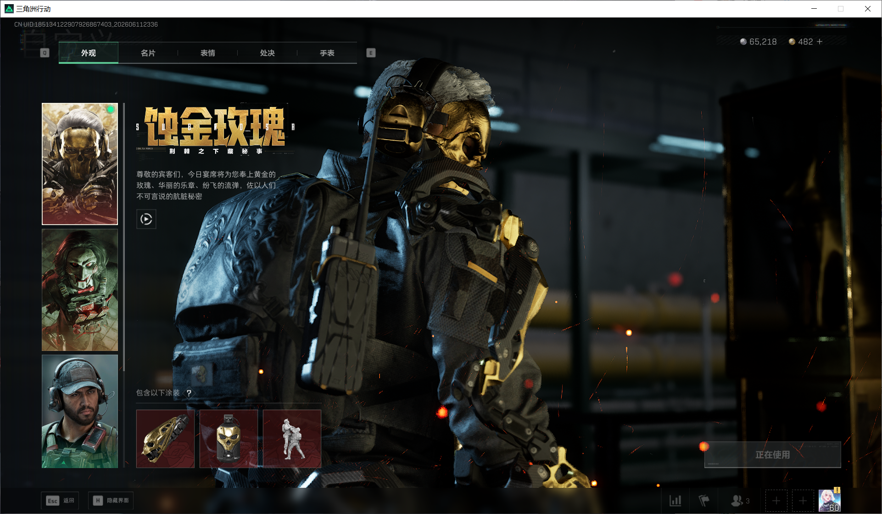Image resolution: width=882 pixels, height=514 pixels.
Task: Toggle 隐藏界面 to hide the interface
Action: (111, 500)
